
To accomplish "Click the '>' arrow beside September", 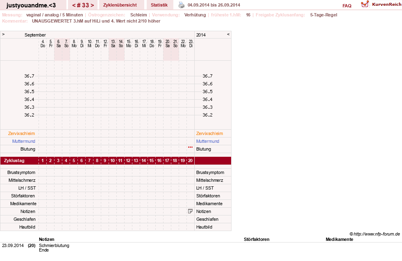I will point(3,34).
